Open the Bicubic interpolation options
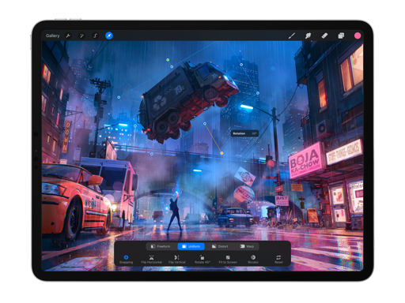Screen dimensions: 405x303 (x=253, y=259)
